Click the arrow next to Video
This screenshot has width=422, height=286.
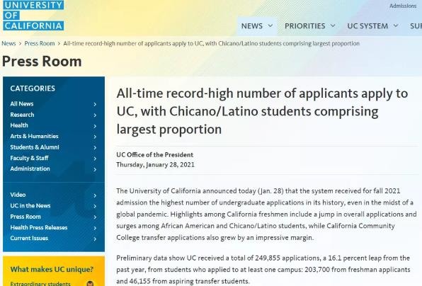(95, 195)
